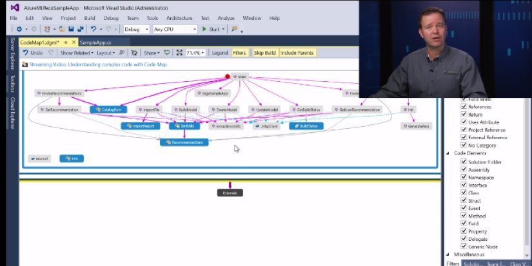Click the main toolbar Redo arrow icon
This screenshot has width=532, height=266.
tap(109, 29)
